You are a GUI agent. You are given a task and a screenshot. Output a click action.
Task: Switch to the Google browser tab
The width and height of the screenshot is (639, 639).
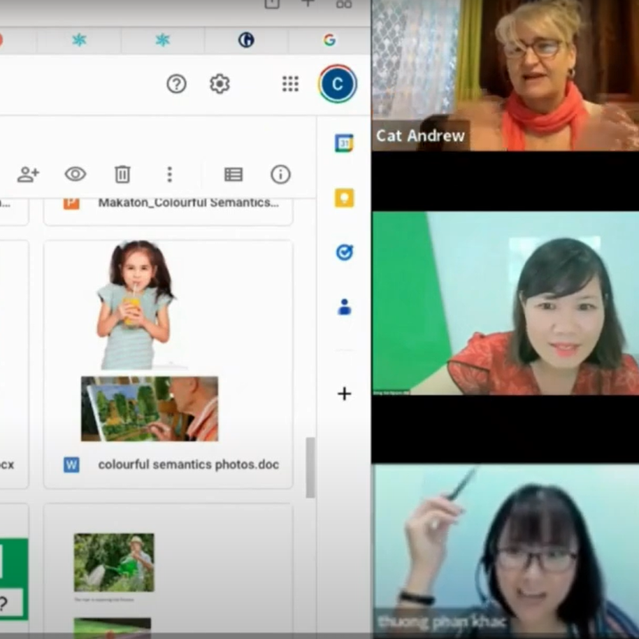[x=329, y=41]
